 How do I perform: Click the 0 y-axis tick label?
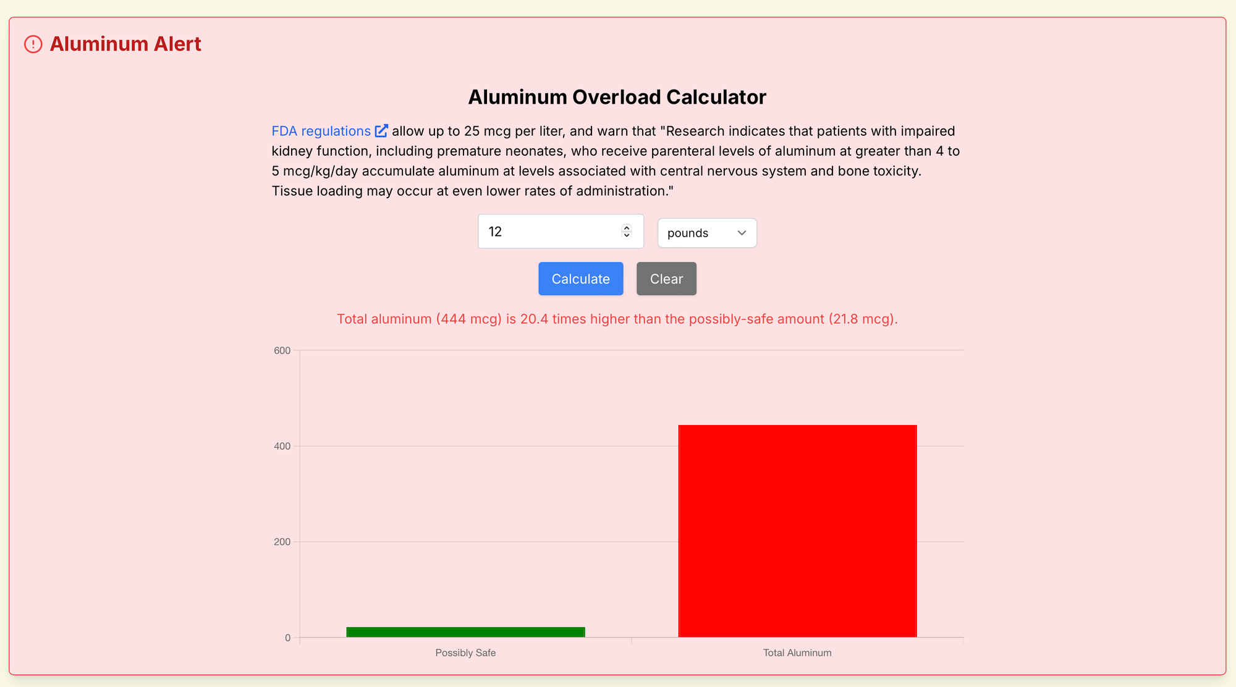pyautogui.click(x=287, y=638)
